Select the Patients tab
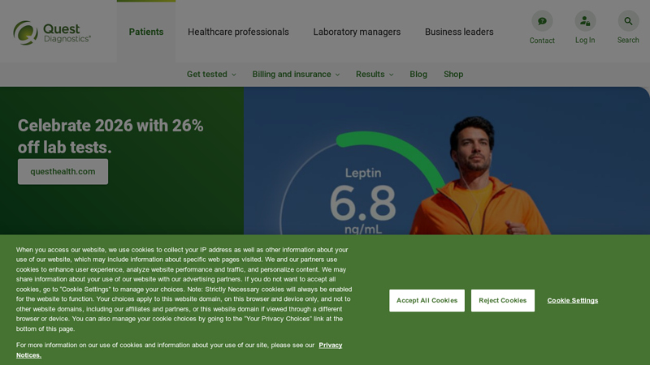This screenshot has height=365, width=650. click(x=146, y=32)
